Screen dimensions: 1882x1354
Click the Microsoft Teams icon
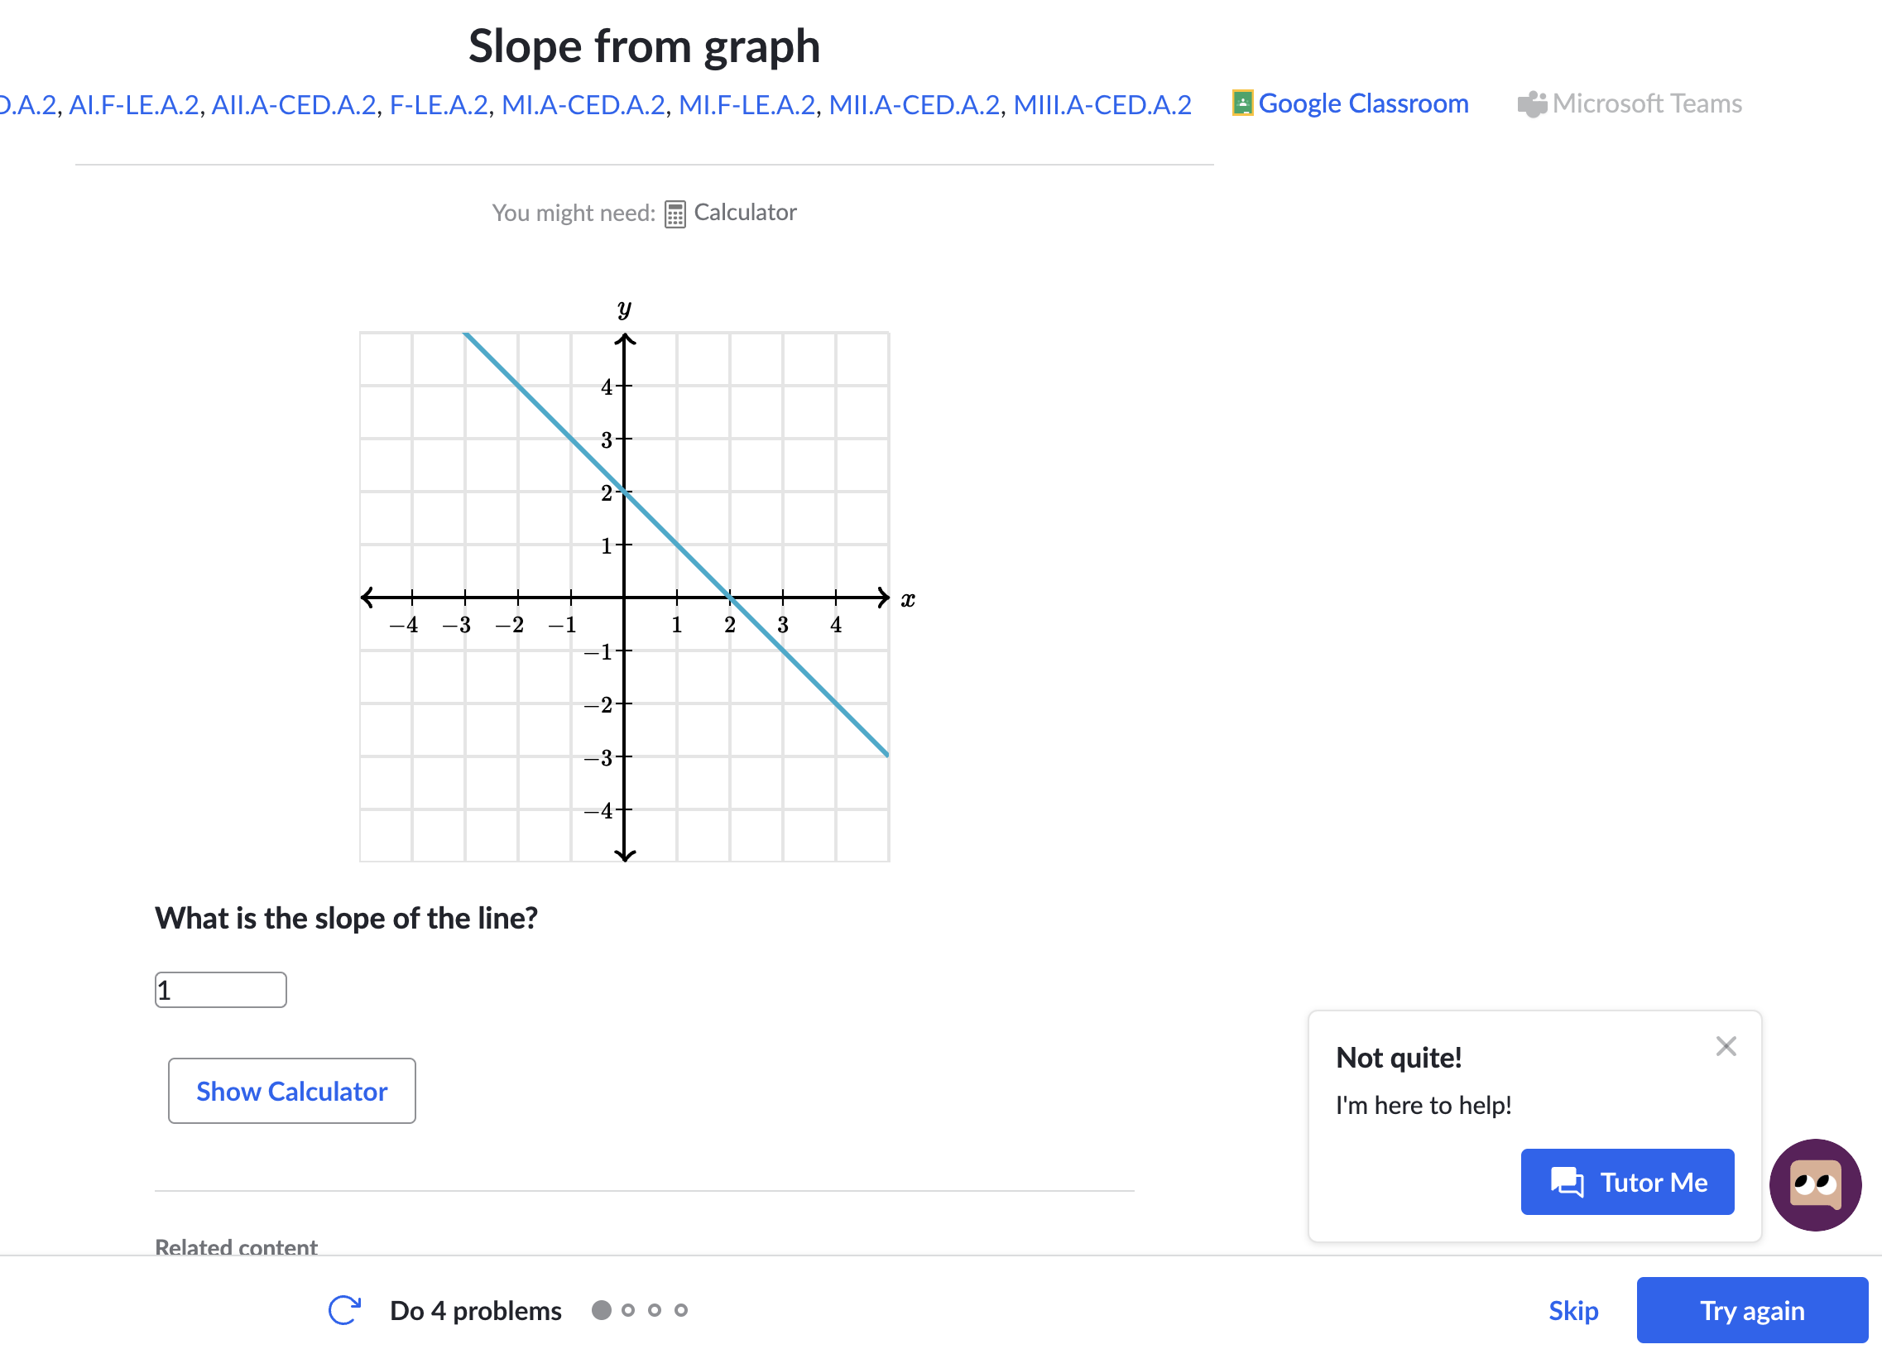click(1532, 104)
